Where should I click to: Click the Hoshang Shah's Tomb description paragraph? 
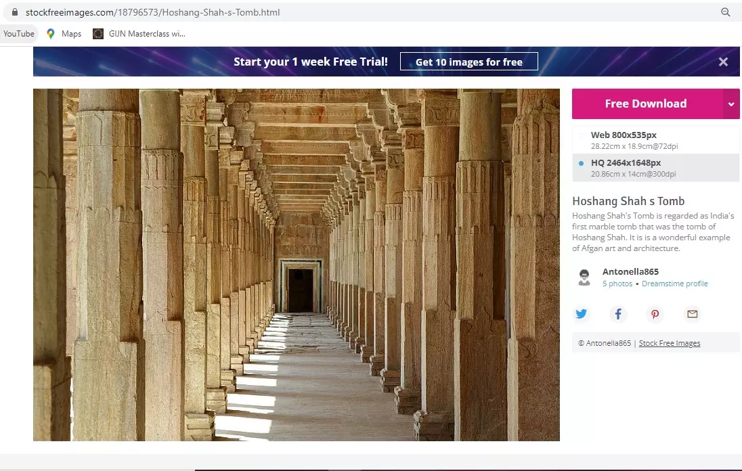coord(653,231)
